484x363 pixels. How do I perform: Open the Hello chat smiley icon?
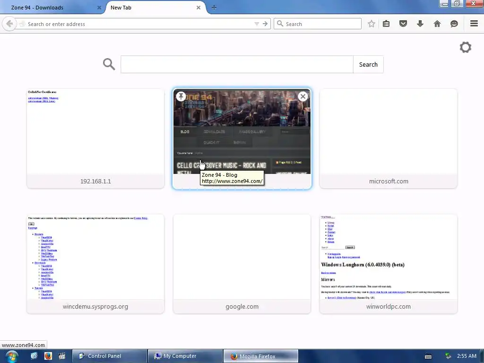click(x=454, y=24)
